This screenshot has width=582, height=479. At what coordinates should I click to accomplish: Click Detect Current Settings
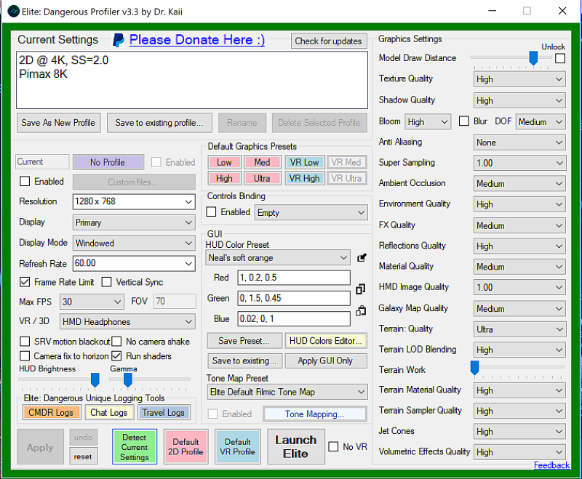click(x=135, y=447)
